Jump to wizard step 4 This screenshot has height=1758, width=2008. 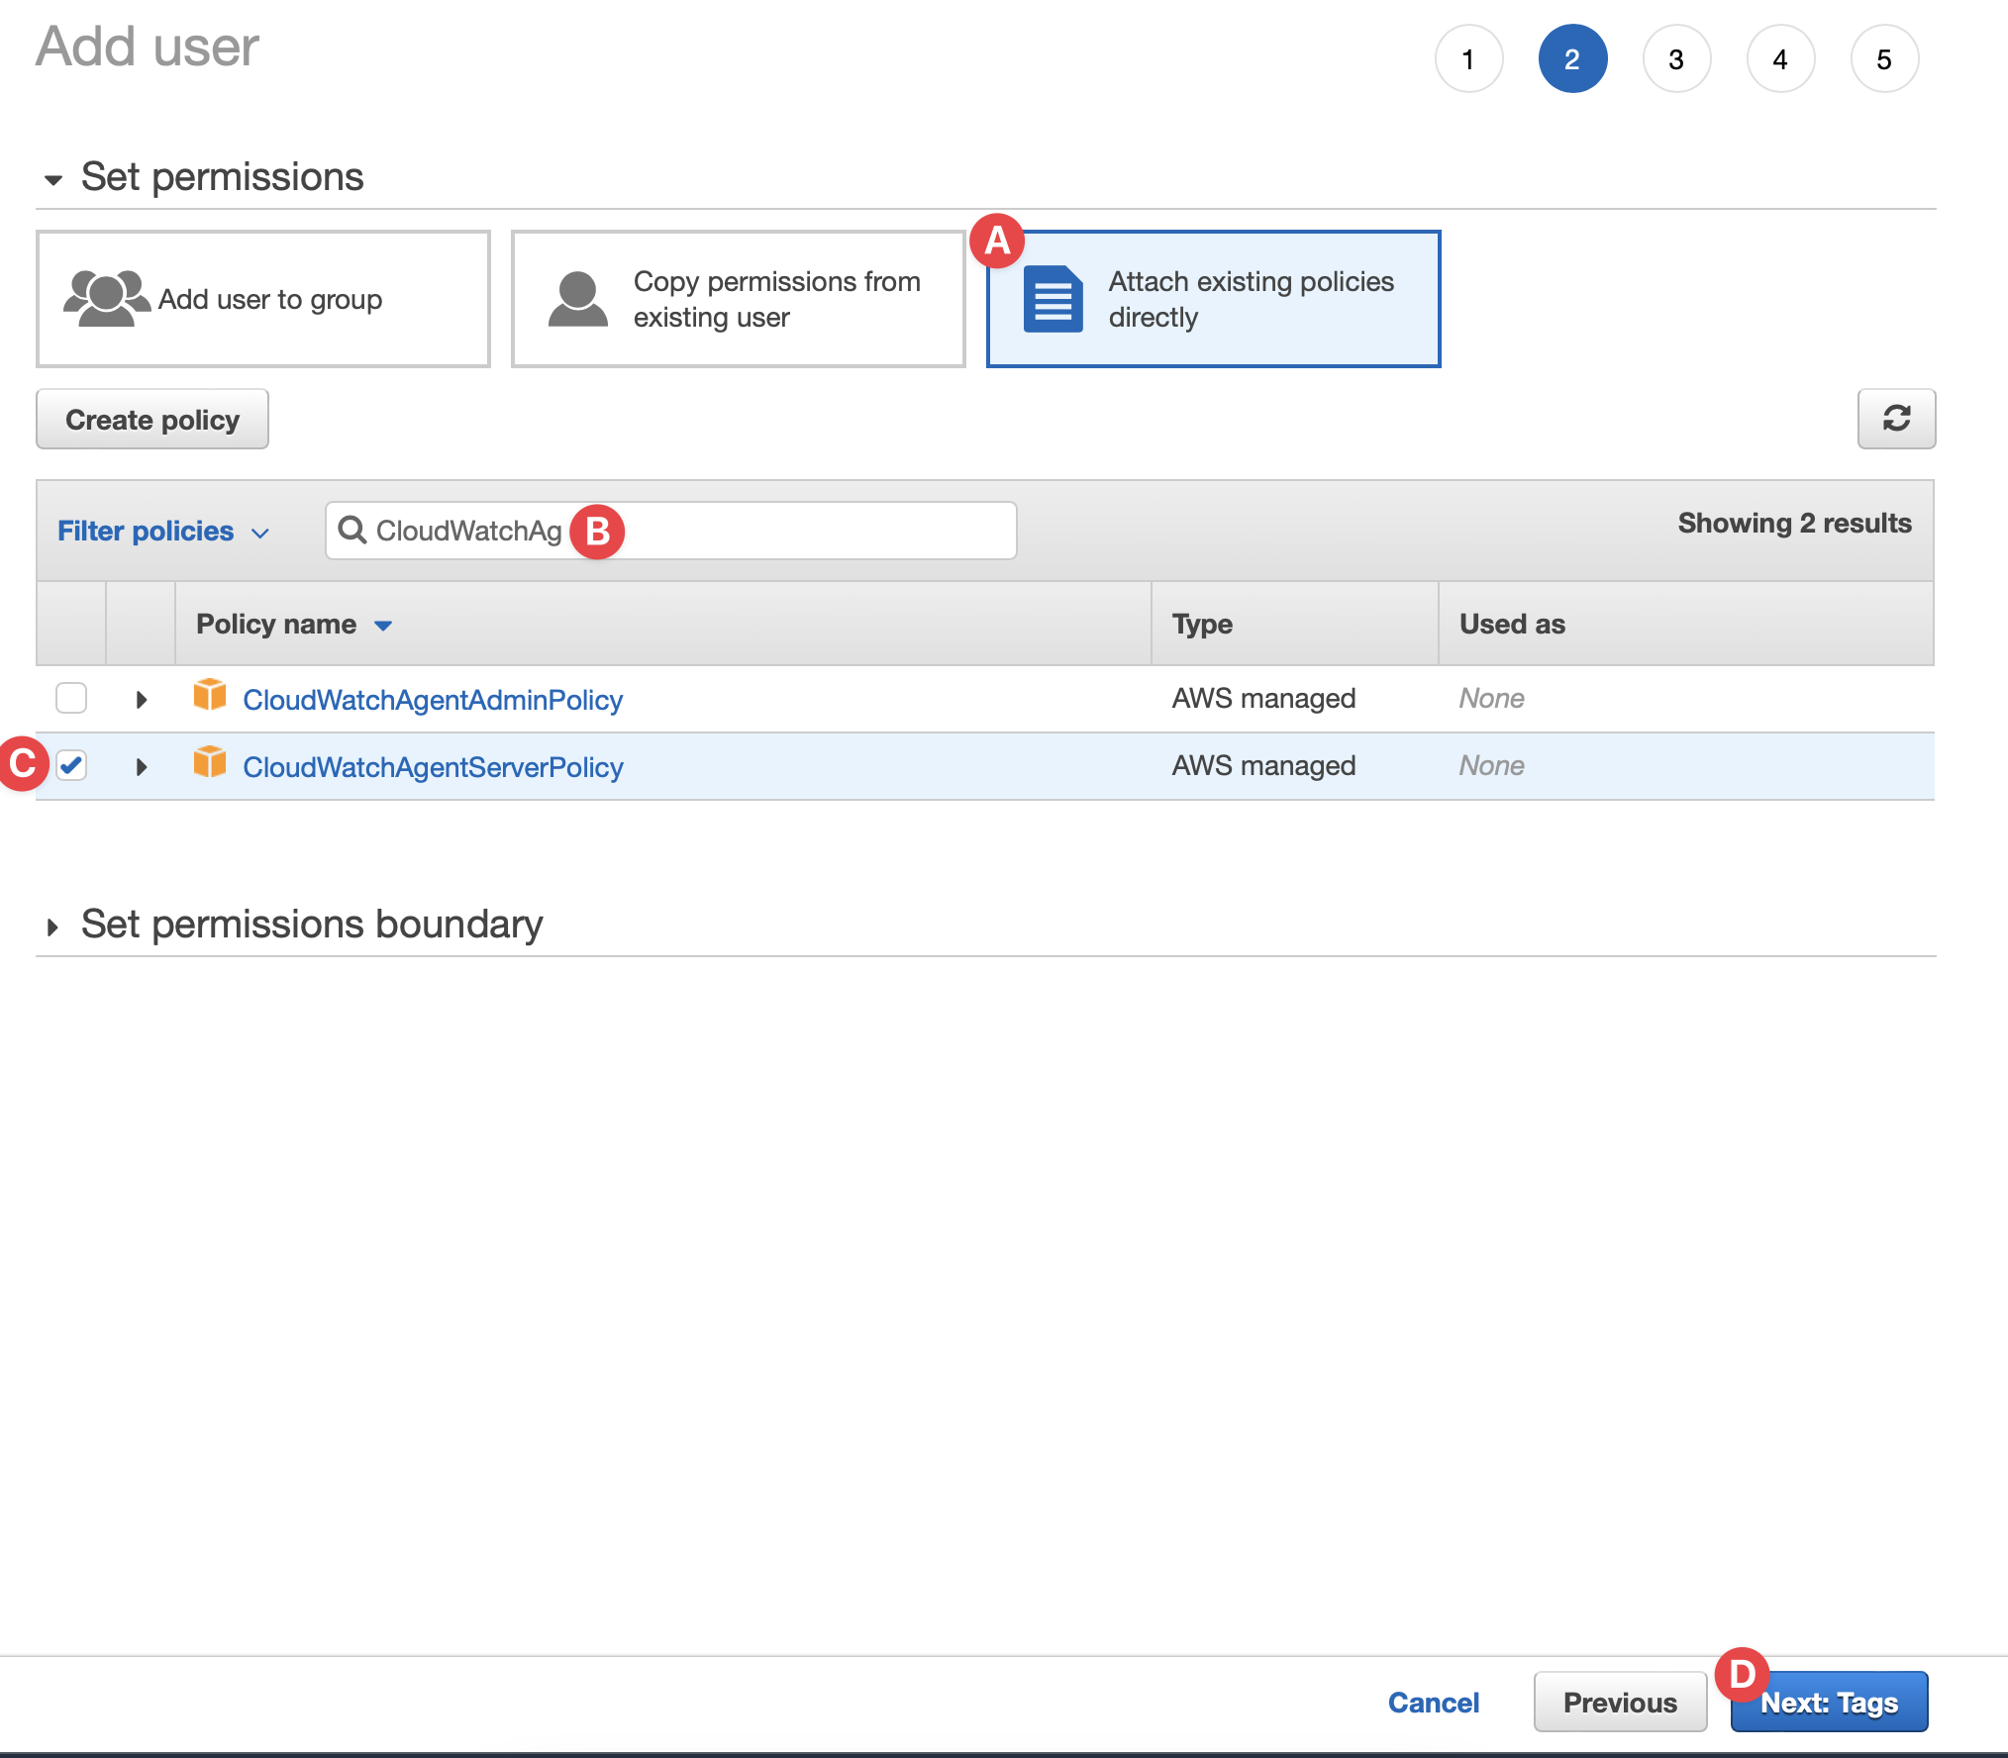pyautogui.click(x=1780, y=58)
